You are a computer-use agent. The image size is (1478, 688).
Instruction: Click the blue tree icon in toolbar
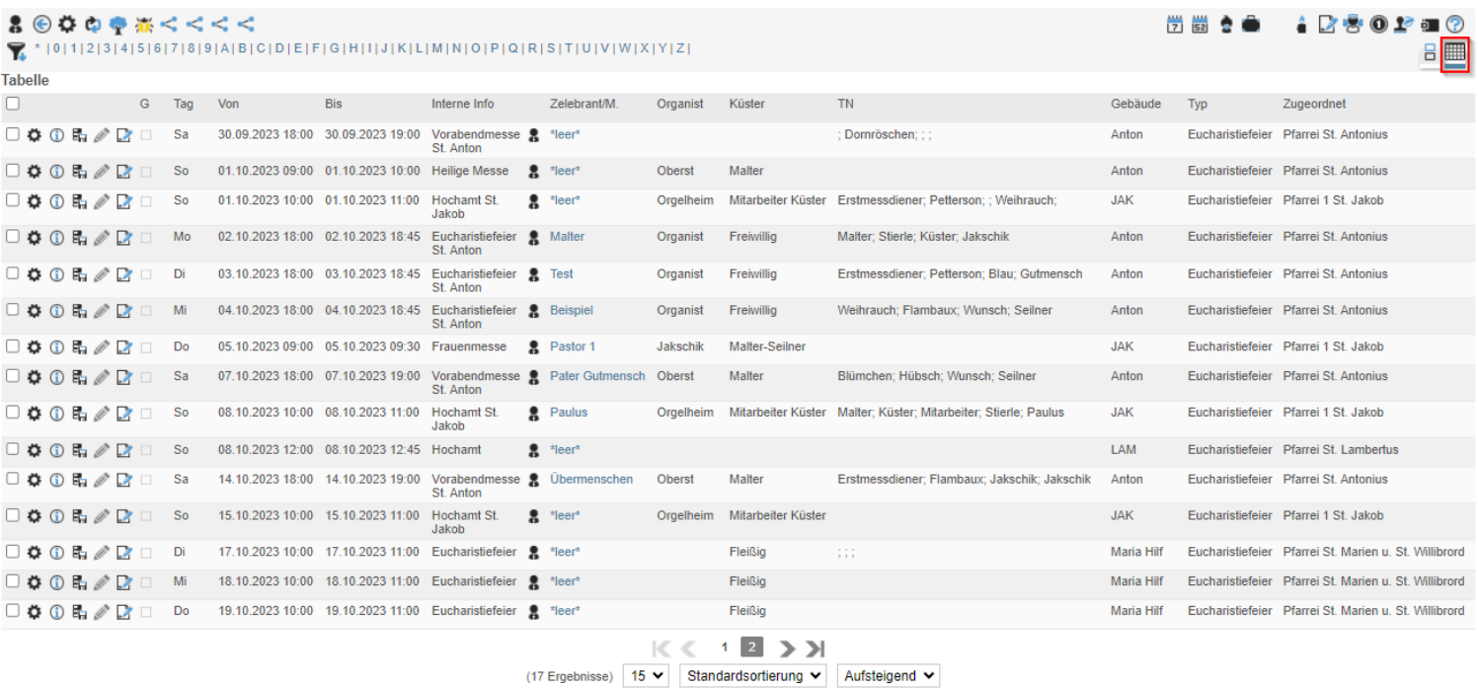[117, 24]
